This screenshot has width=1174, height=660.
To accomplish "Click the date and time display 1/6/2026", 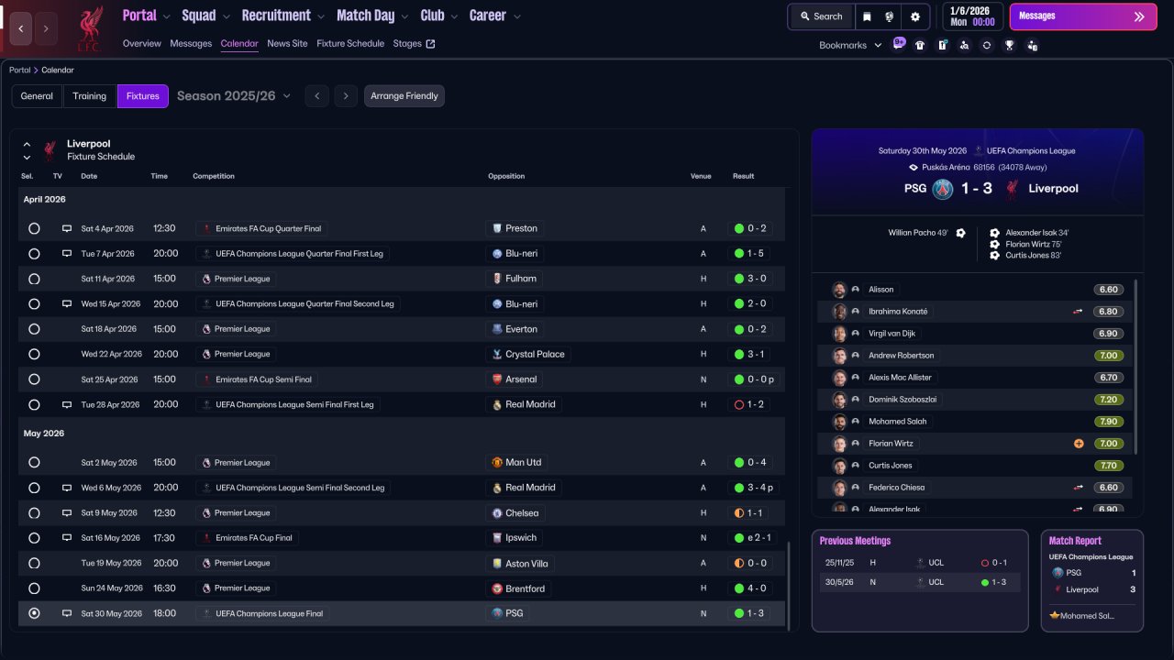I will point(971,16).
